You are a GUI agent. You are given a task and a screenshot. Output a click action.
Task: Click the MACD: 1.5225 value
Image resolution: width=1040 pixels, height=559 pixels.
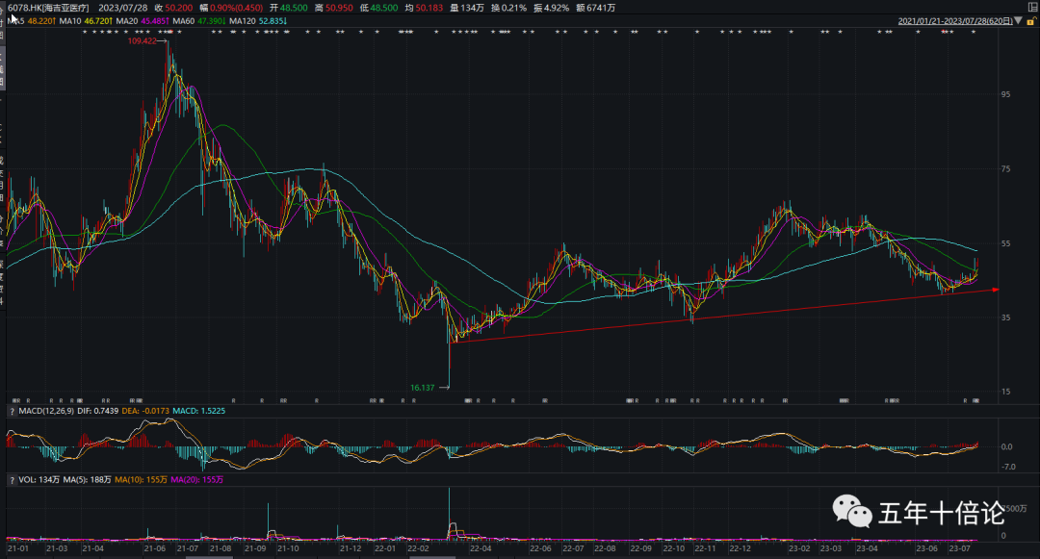[198, 411]
